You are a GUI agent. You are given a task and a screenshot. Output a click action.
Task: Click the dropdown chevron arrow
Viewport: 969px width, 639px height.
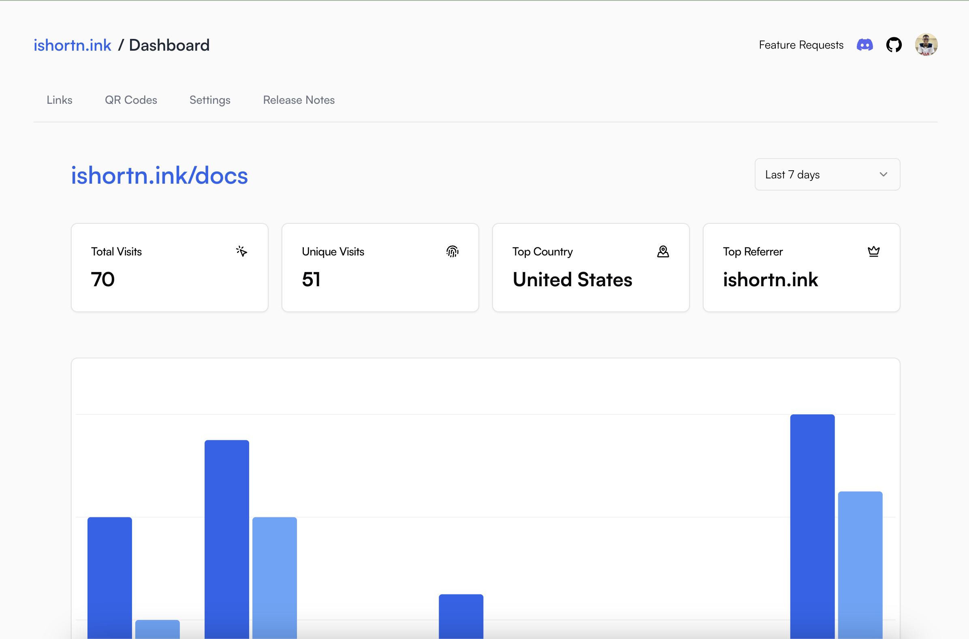[x=883, y=174]
